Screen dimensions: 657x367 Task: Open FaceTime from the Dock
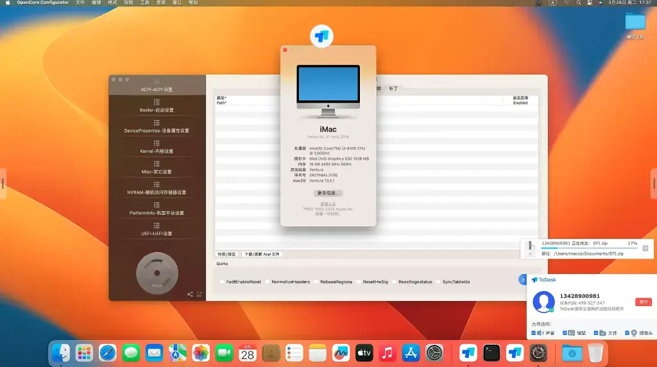(x=224, y=353)
